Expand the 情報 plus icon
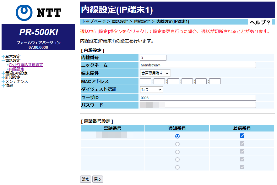 pyautogui.click(x=3, y=86)
